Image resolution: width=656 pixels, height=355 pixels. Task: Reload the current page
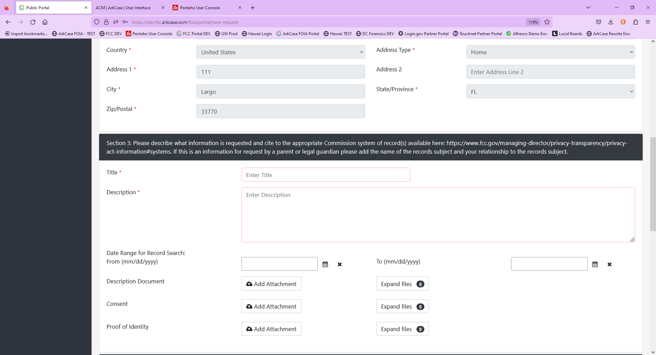tap(33, 22)
